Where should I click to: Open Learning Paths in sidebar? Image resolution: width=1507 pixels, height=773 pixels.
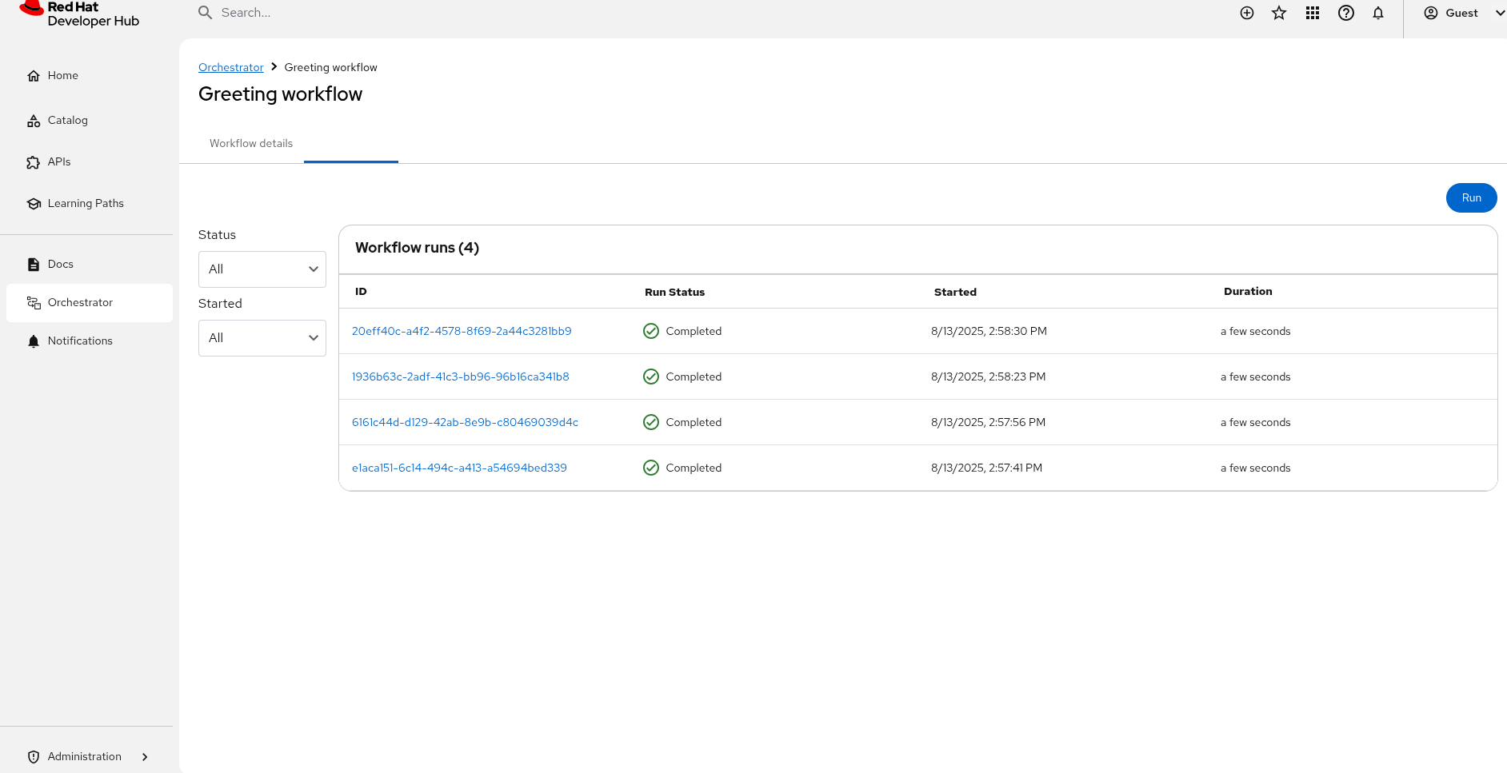coord(85,203)
